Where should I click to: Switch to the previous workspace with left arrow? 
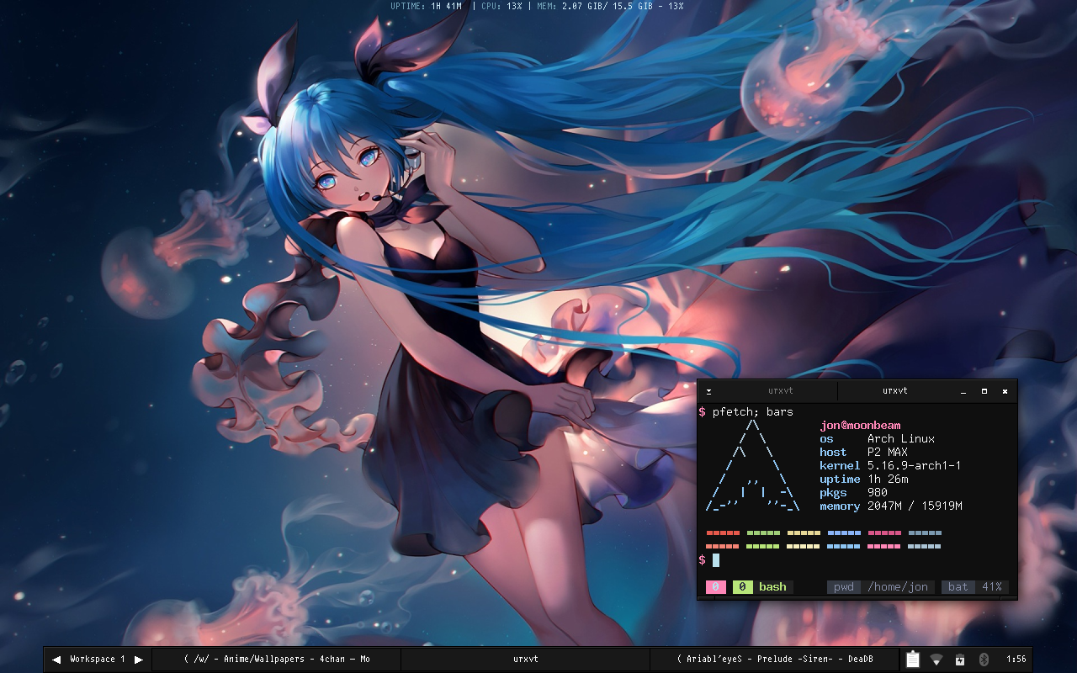[x=56, y=660]
